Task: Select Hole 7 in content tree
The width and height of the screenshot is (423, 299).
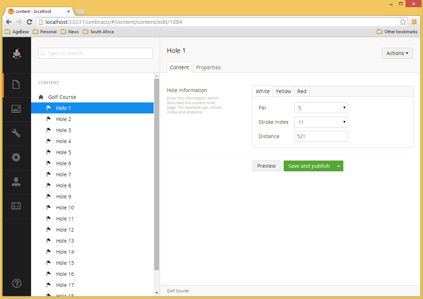Action: point(63,174)
